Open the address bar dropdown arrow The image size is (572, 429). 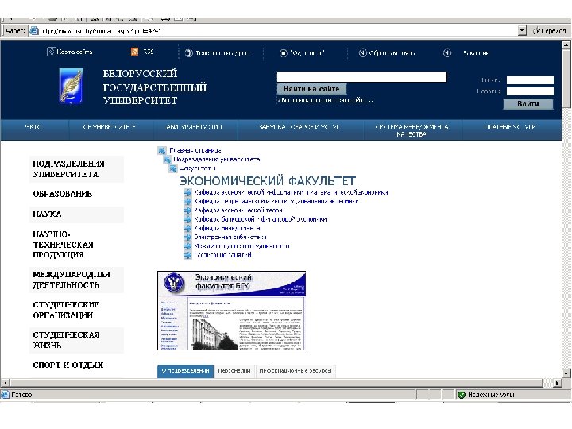click(522, 31)
